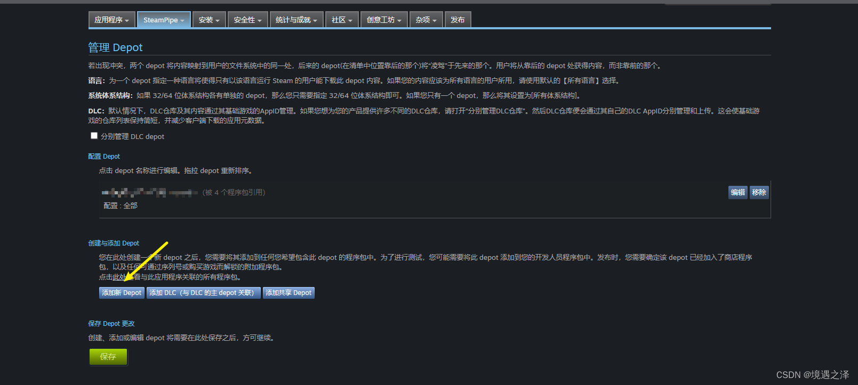Click the 此处 link for associated packages
Screen dimensions: 858x385
119,277
